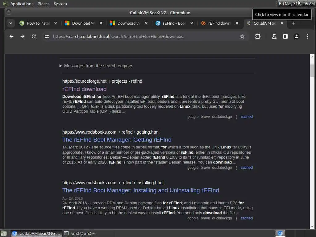Screen dimensions: 316x237
Task: Click the window menu icon in Chromium title bar
Action: 9,12
